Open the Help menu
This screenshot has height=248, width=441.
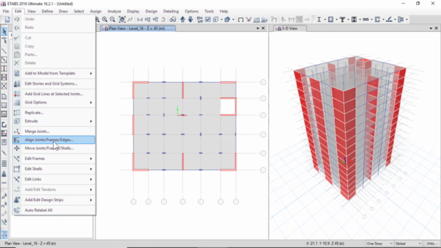[x=223, y=11]
